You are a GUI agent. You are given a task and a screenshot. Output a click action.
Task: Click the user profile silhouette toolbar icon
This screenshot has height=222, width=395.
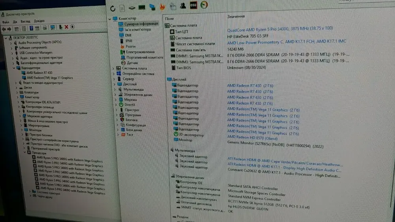(183, 6)
